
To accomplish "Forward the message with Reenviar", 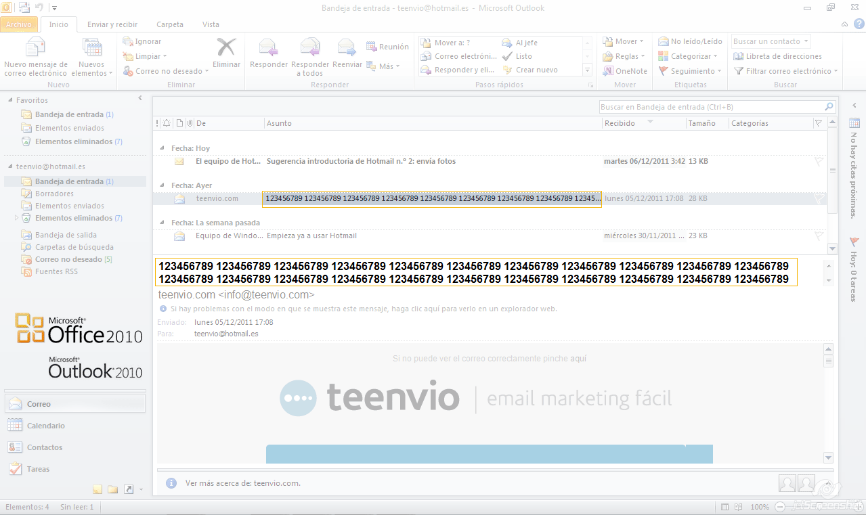I will (347, 53).
